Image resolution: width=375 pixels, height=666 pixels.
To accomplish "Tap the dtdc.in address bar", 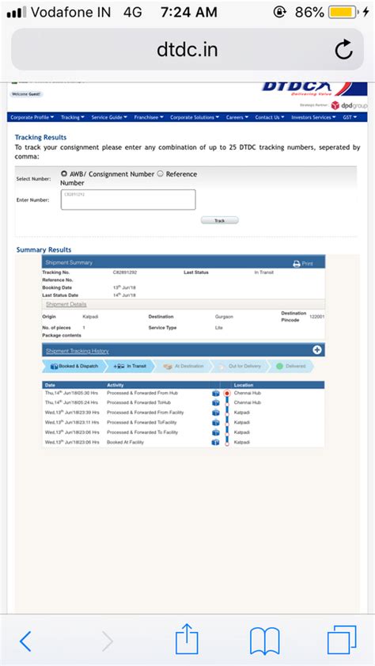I will (x=187, y=50).
